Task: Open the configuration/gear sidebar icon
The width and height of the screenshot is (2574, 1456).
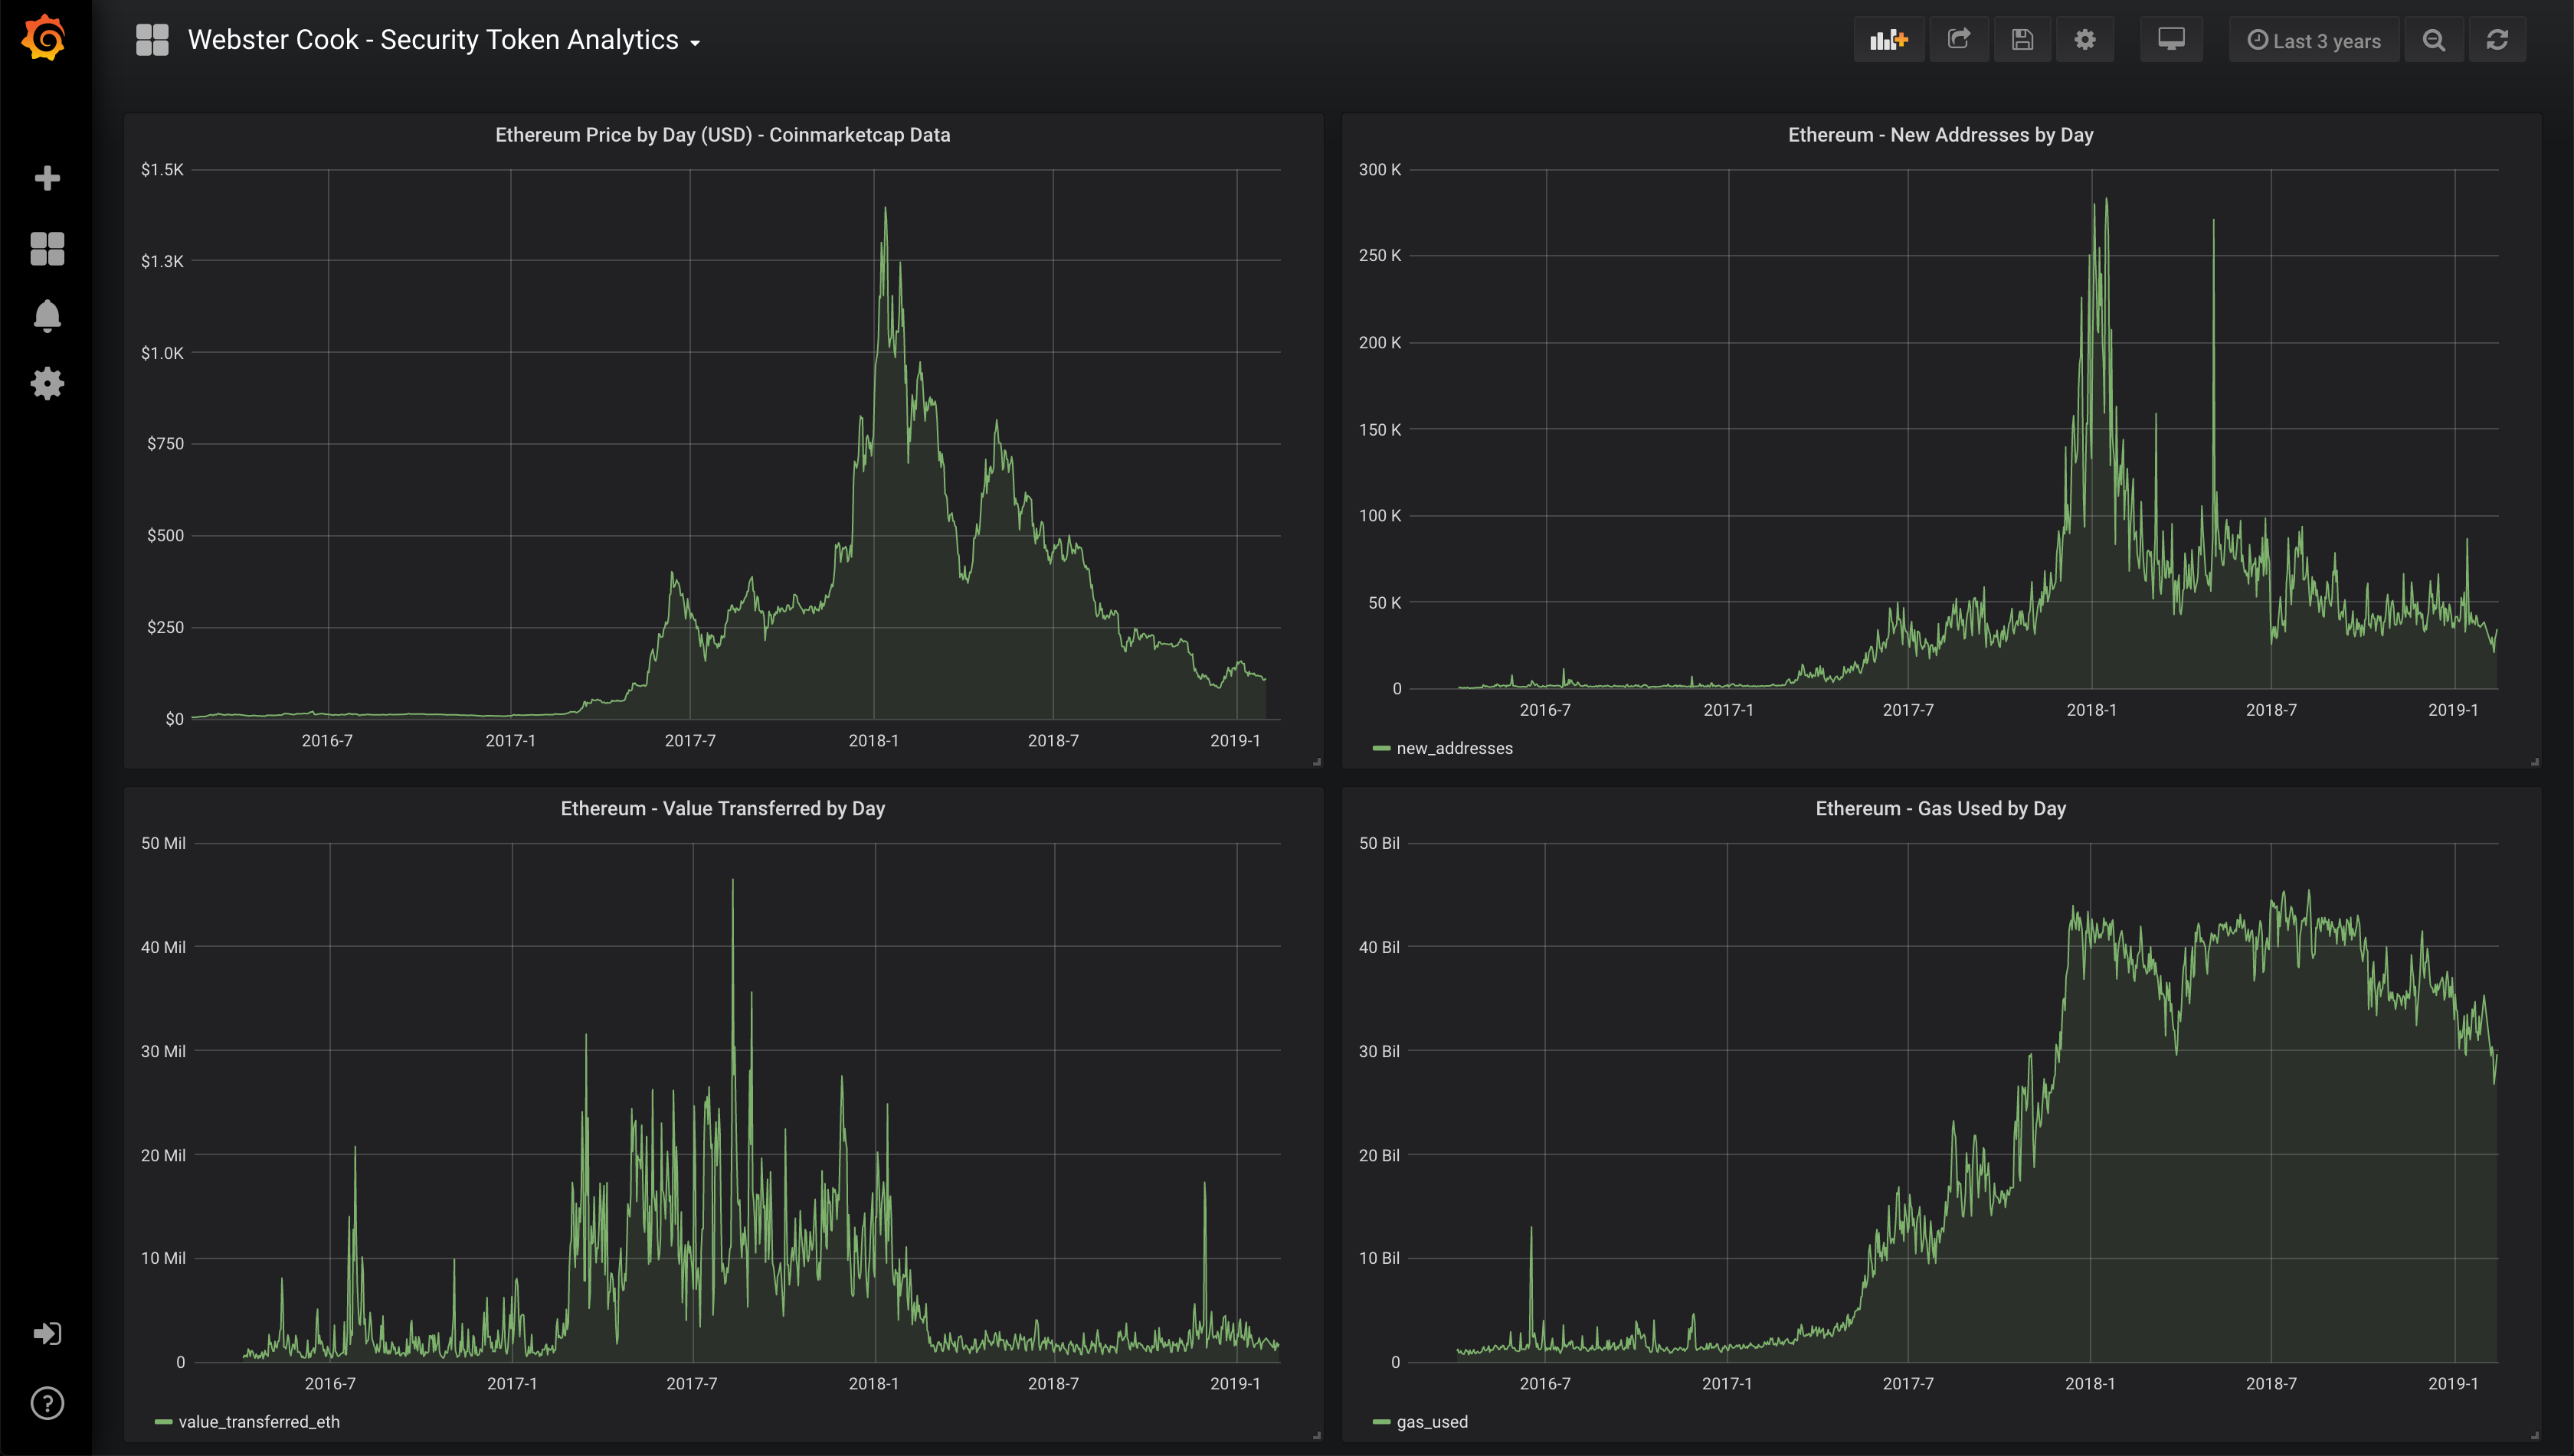Action: coord(47,384)
